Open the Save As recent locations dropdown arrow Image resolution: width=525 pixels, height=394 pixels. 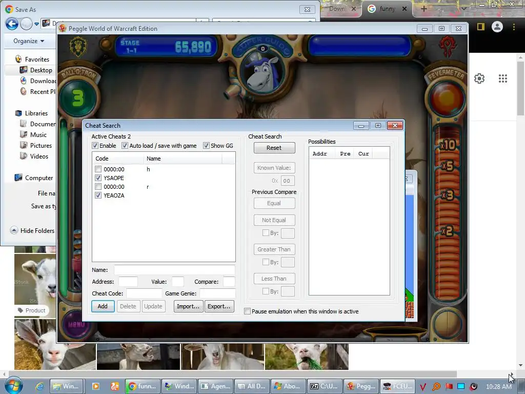(x=36, y=24)
